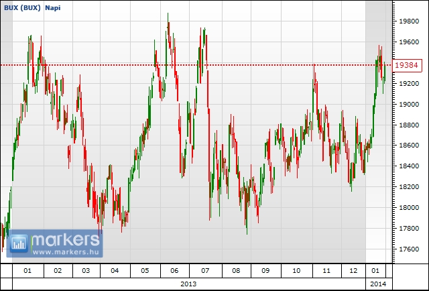The width and height of the screenshot is (429, 291).
Task: Select the 18200 price axis label
Action: [x=409, y=187]
